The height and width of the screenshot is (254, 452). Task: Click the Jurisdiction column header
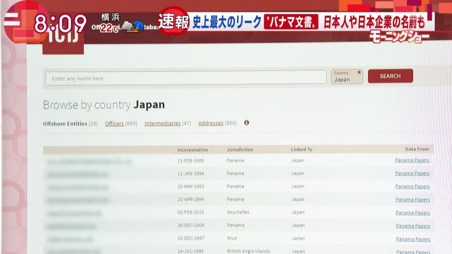point(240,149)
